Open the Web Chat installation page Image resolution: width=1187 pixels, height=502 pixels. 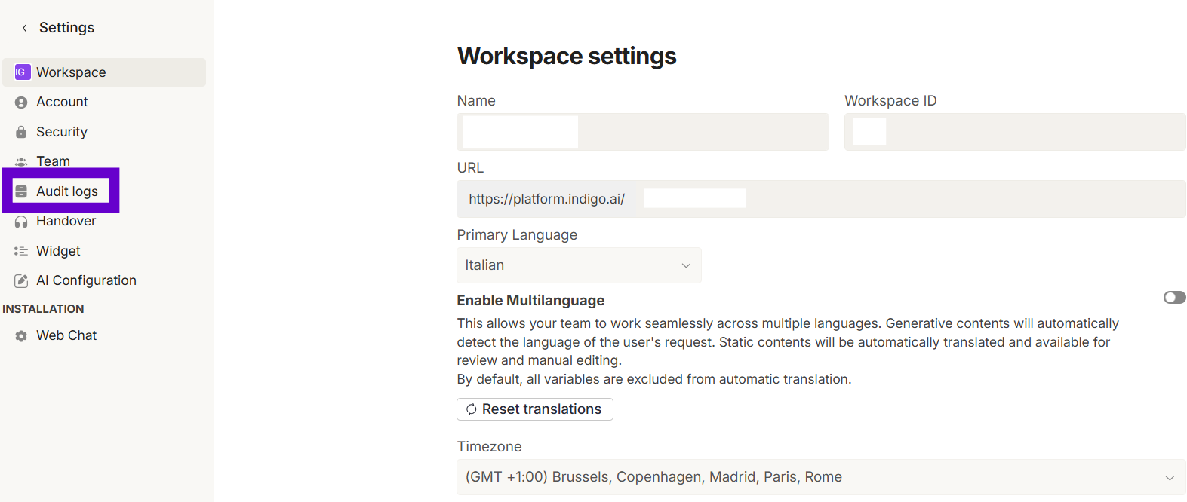66,335
